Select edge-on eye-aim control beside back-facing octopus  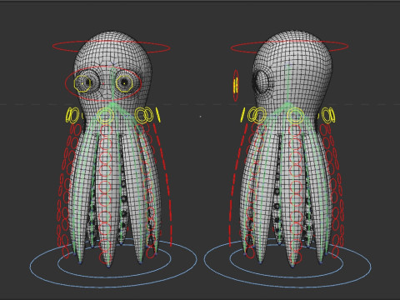tap(236, 85)
